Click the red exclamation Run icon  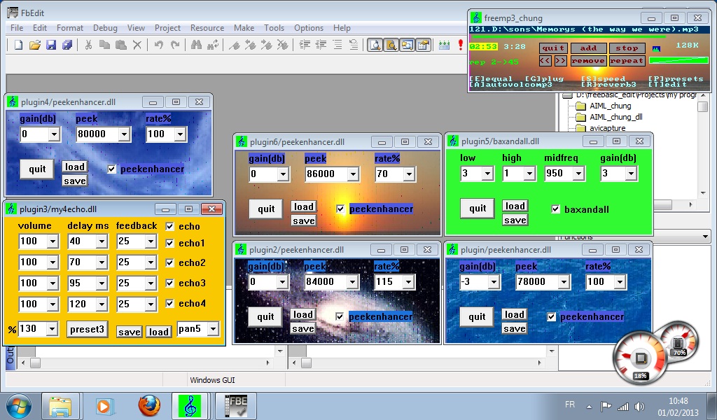461,45
